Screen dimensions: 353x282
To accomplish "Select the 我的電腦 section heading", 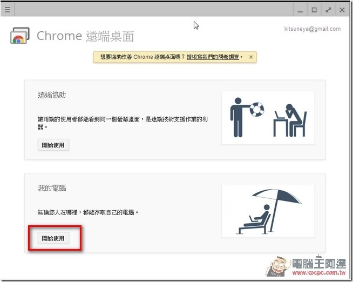I will pyautogui.click(x=52, y=188).
